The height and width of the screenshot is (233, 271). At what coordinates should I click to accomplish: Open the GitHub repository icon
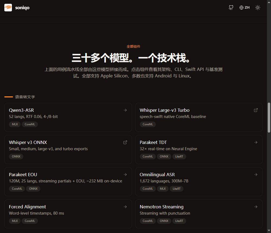click(x=231, y=8)
